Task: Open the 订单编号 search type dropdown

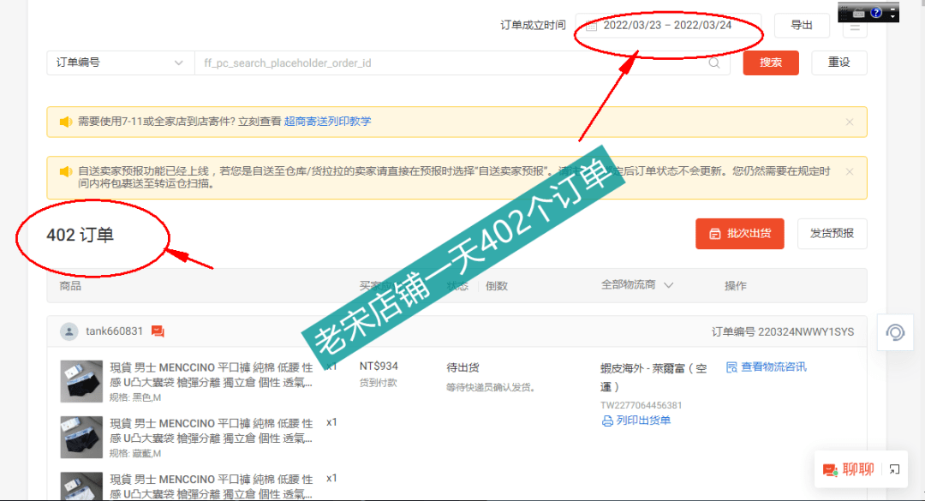Action: (x=121, y=63)
